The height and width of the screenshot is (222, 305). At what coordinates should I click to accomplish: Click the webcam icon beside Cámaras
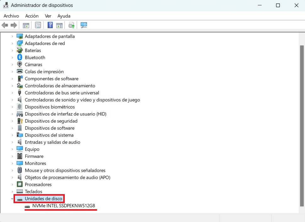(19, 64)
